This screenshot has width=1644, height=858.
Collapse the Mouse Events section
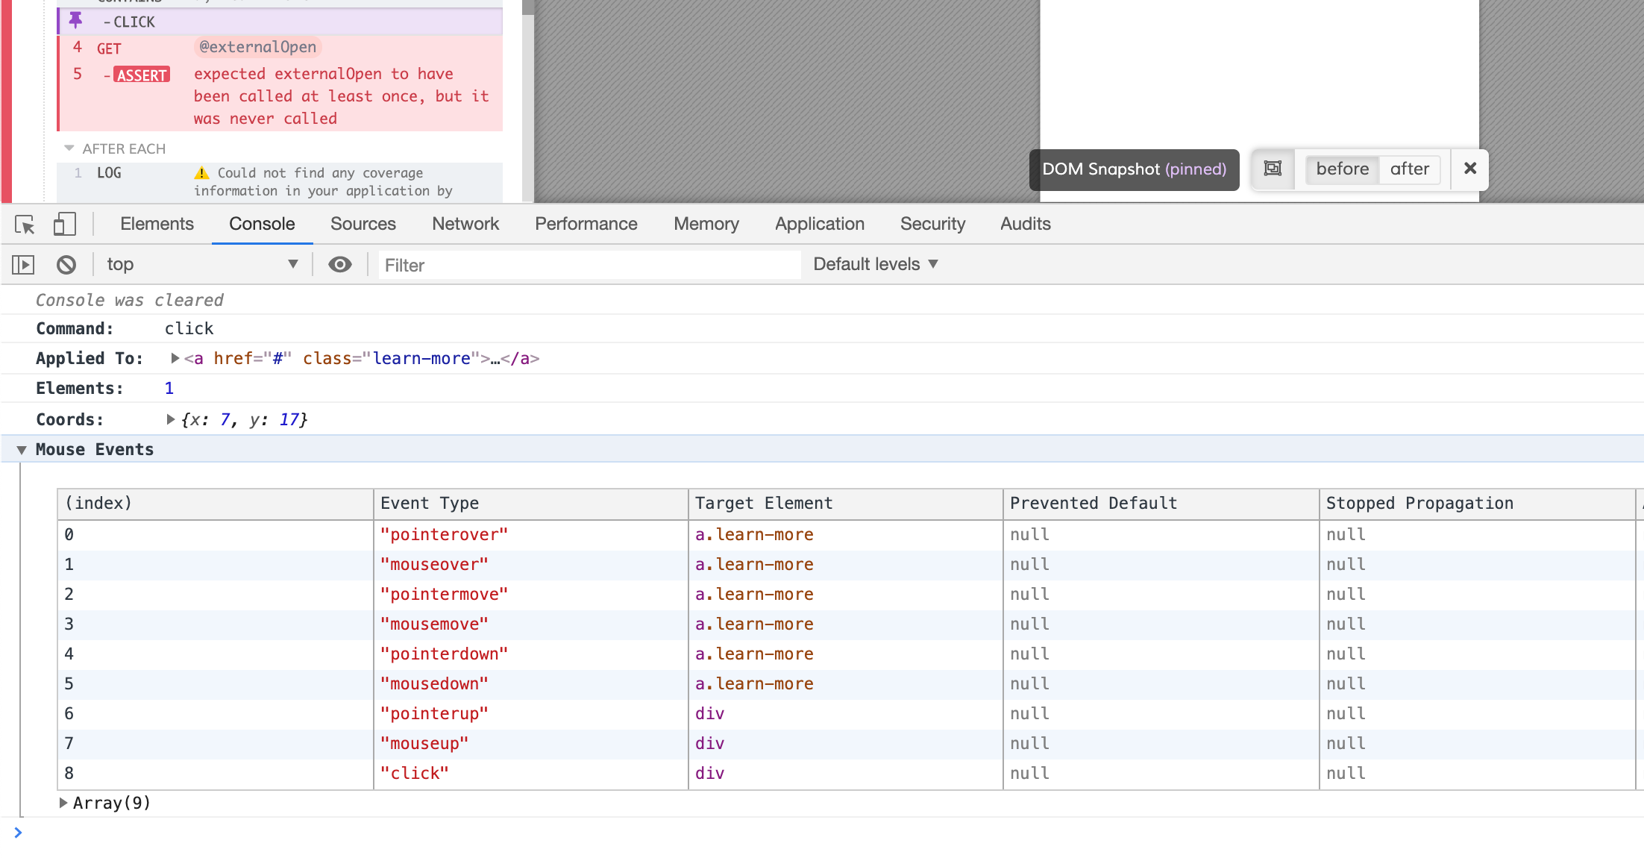coord(22,449)
